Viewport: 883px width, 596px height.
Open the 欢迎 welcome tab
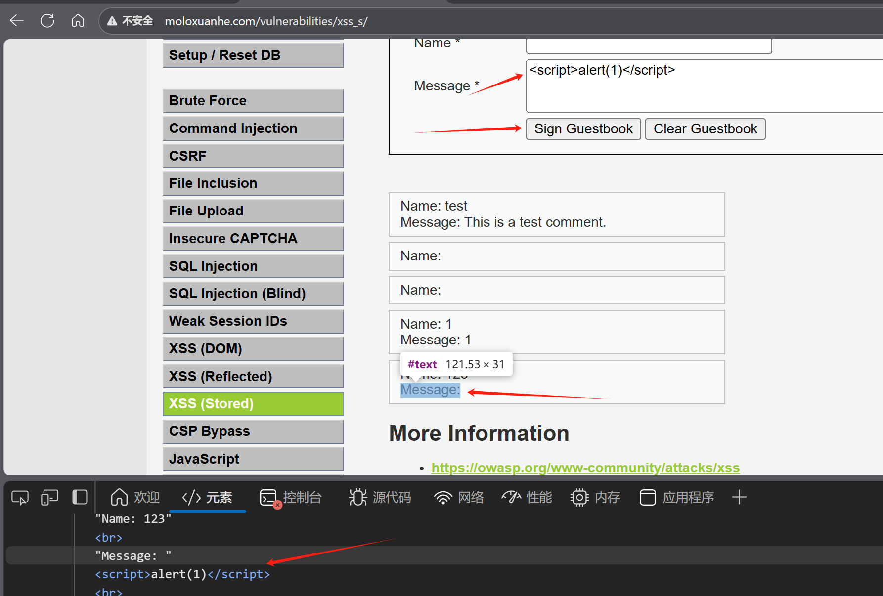(x=135, y=497)
